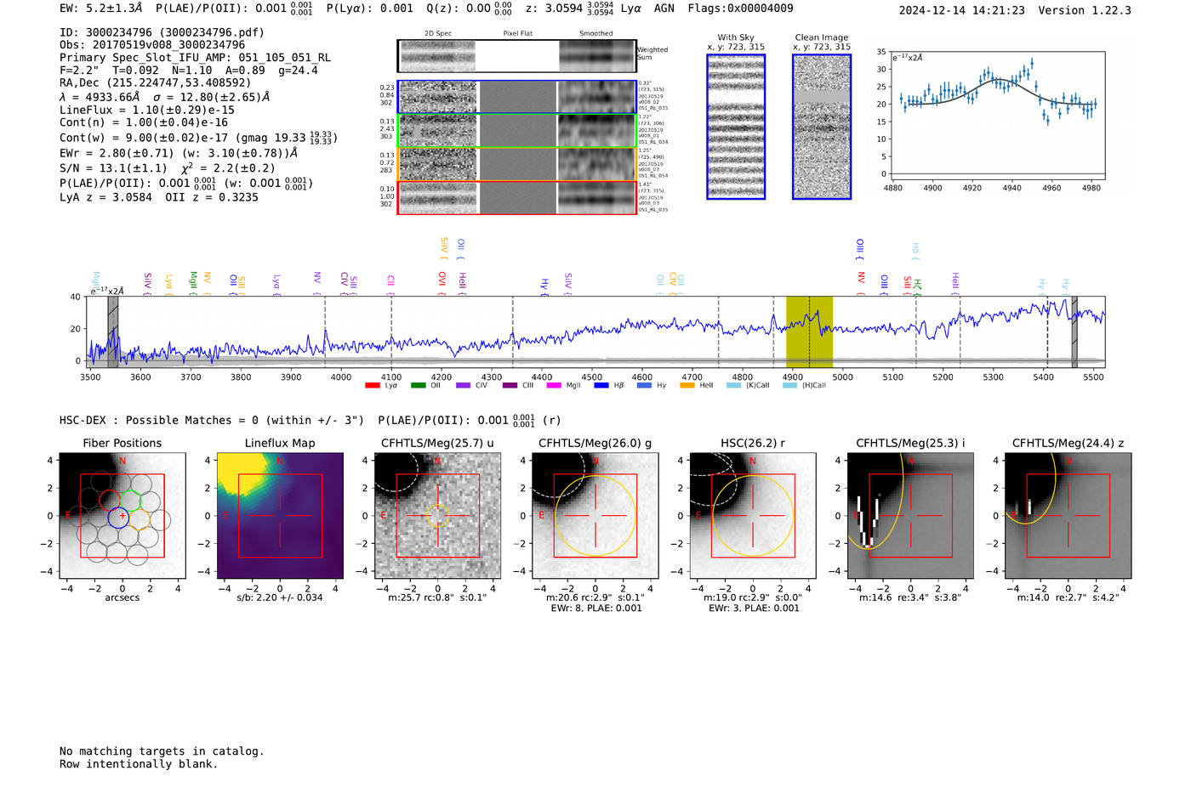This screenshot has width=1191, height=810.
Task: Click the With Sky image
Action: [x=736, y=127]
